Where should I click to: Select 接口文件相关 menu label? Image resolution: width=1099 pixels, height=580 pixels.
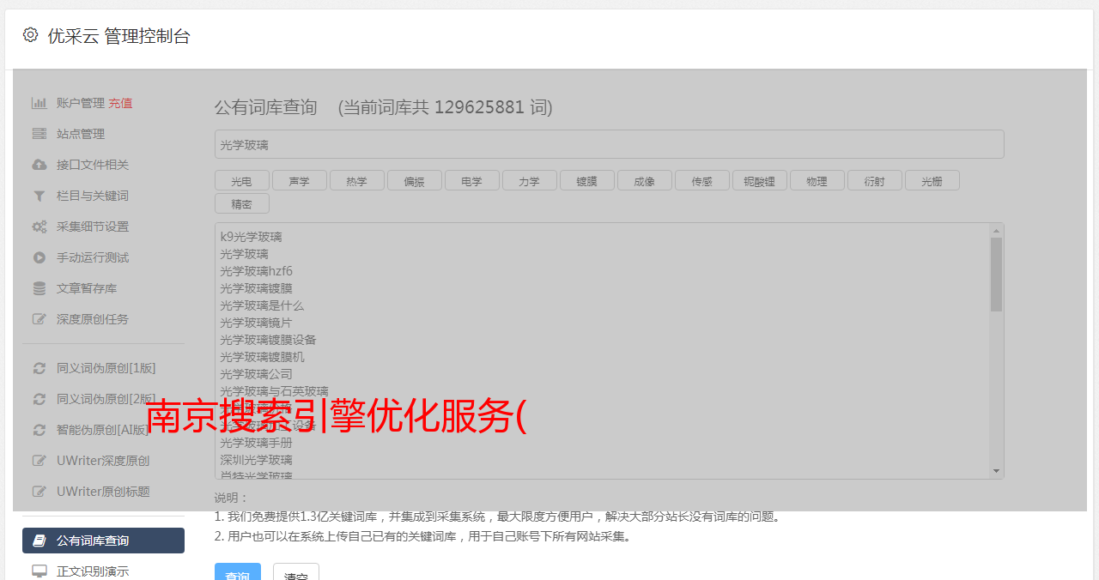coord(93,165)
